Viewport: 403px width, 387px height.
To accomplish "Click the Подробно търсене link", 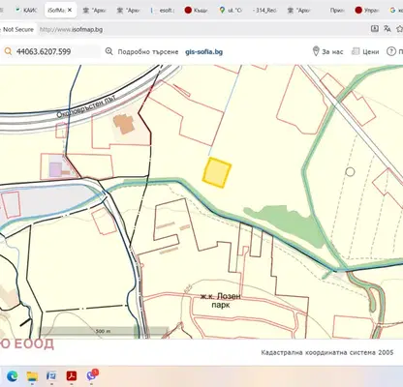I will tap(148, 51).
